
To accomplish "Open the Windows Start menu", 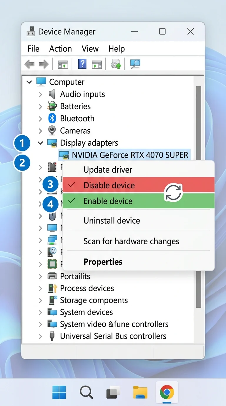I will (x=59, y=392).
